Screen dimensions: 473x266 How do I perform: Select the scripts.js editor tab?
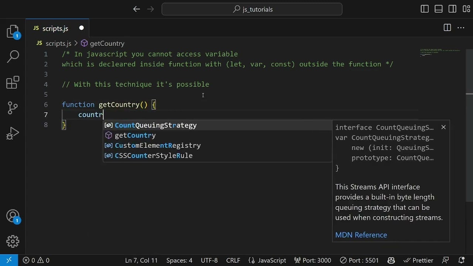(55, 28)
